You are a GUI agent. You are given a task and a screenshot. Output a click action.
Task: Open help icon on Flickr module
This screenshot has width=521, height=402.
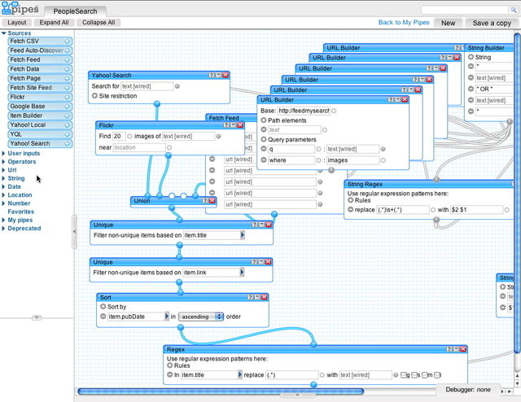(226, 125)
